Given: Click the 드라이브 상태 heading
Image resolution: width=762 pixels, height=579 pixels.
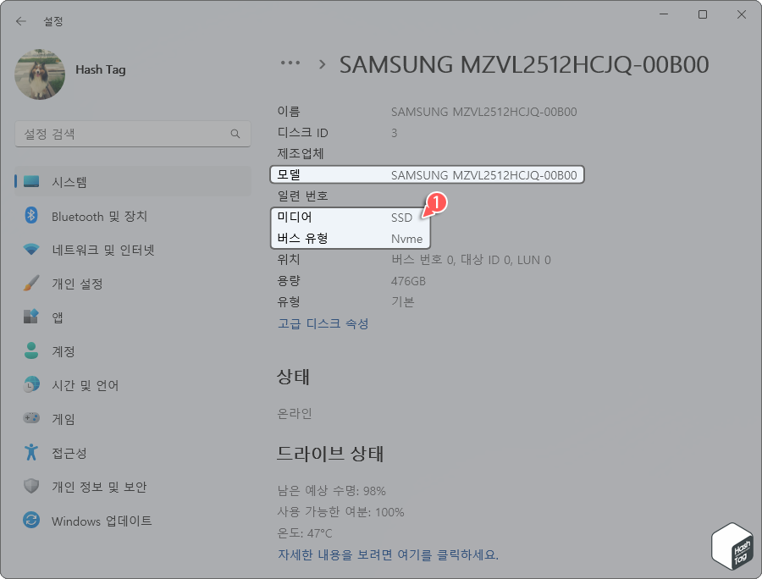Looking at the screenshot, I should tap(330, 454).
